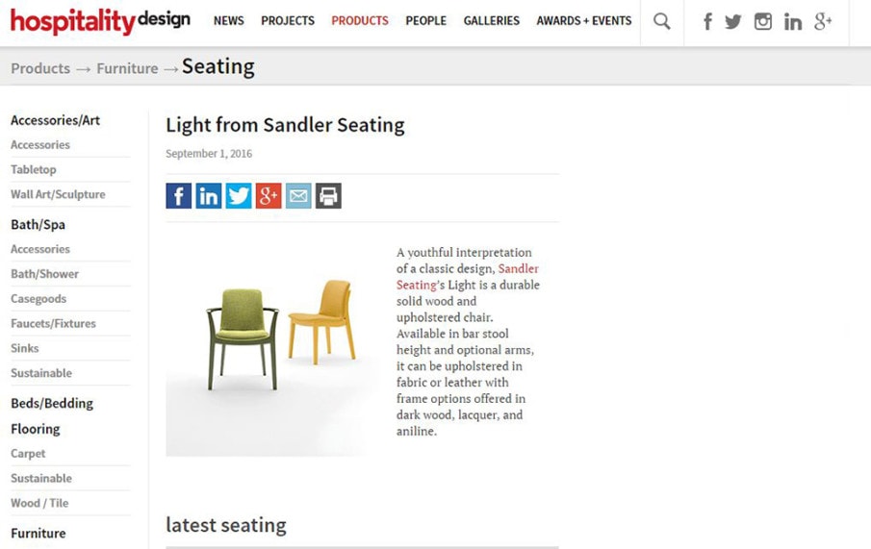Email this article using envelope icon

(298, 196)
